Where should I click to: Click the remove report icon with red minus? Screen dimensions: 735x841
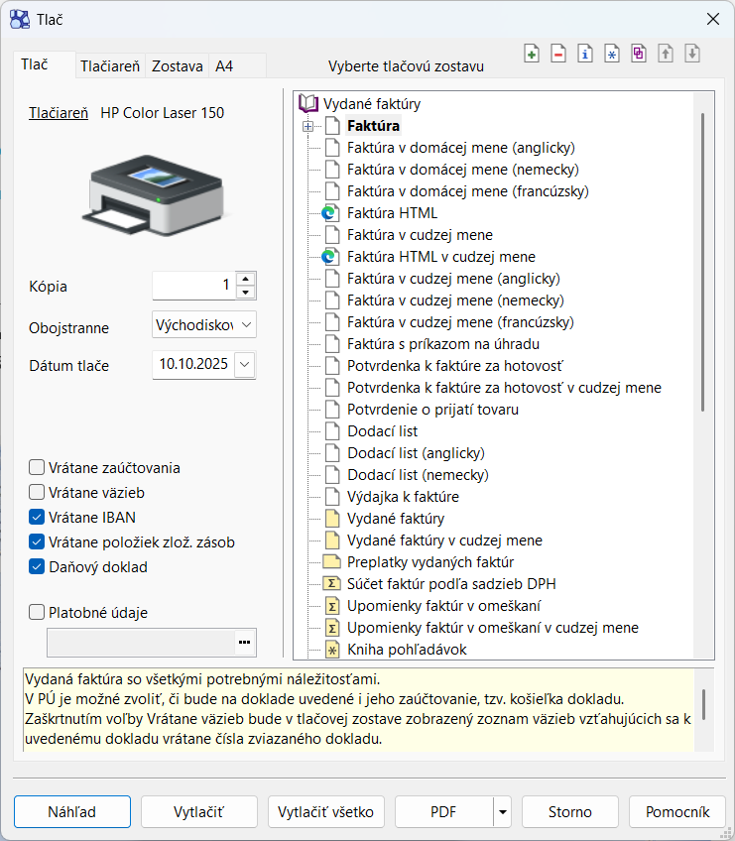click(x=559, y=55)
